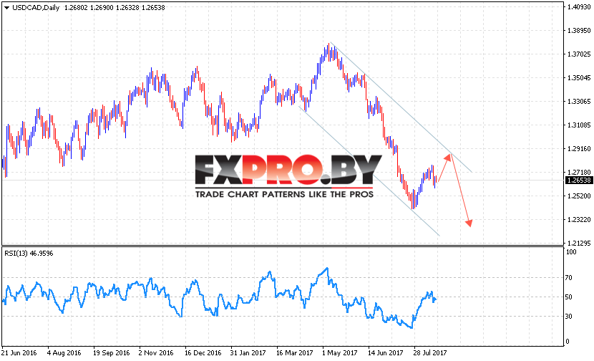
Task: Select the USDCAD,Daily chart title
Action: click(36, 8)
